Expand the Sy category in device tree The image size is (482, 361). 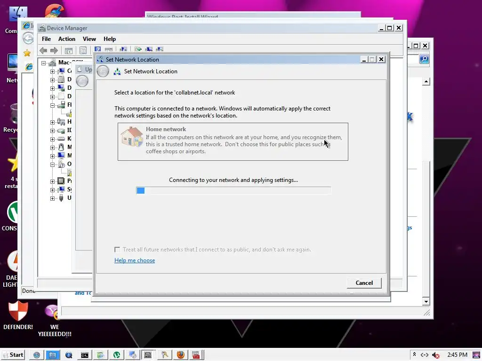pyautogui.click(x=53, y=190)
